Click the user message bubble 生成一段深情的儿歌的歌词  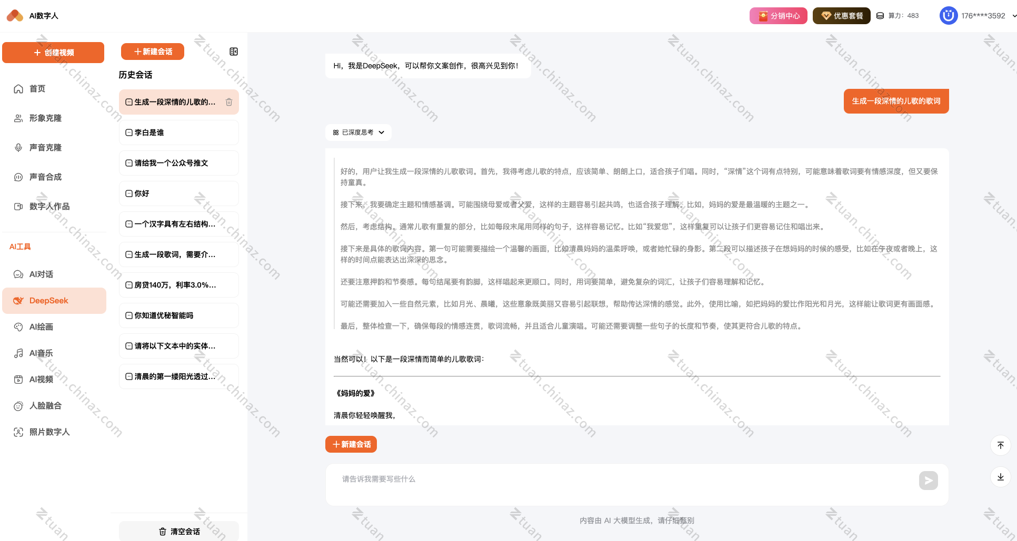(896, 101)
